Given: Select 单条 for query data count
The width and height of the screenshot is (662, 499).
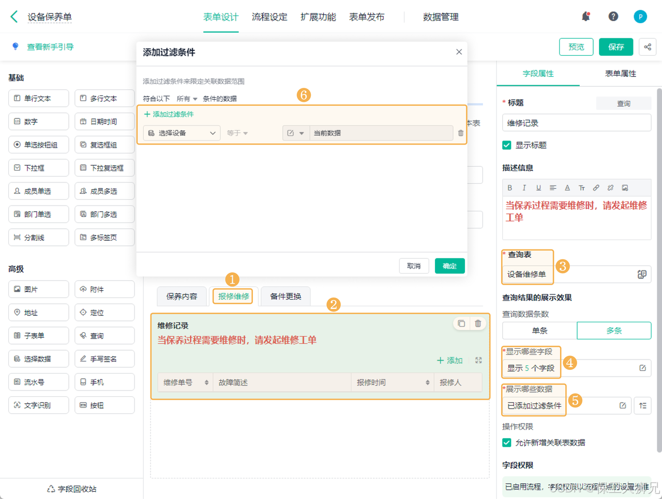Looking at the screenshot, I should (539, 331).
